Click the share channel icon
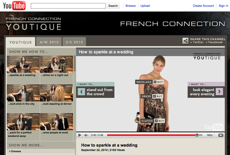Viewport: 230px width, 155px height. [x=185, y=41]
